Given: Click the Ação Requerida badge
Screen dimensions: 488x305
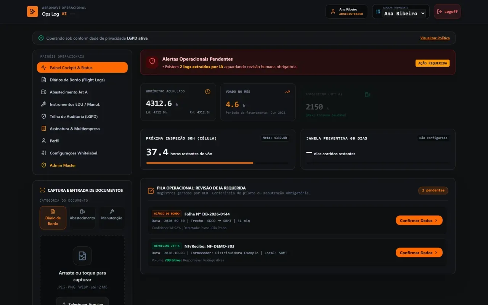Looking at the screenshot, I should point(432,63).
